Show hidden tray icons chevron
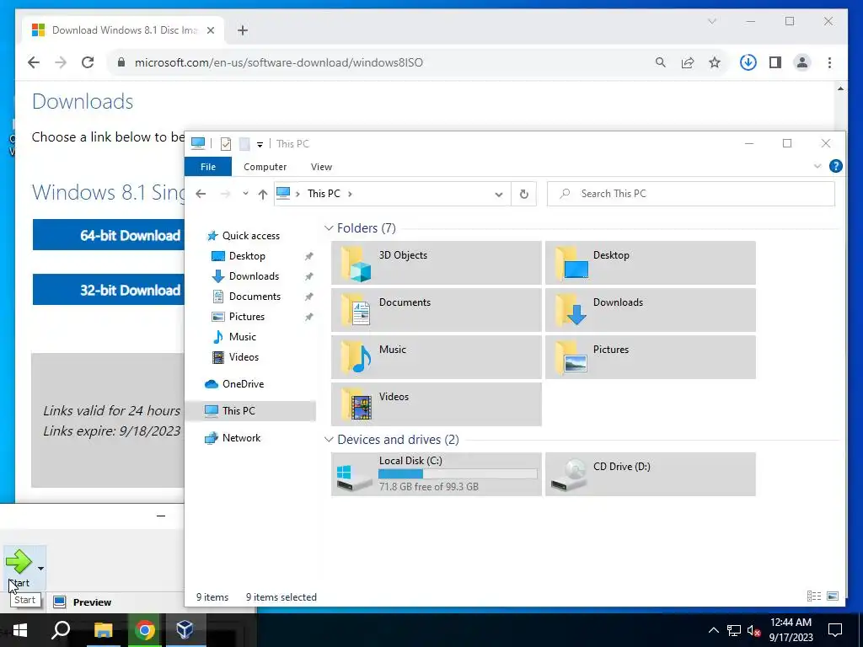The width and height of the screenshot is (863, 647). [x=713, y=630]
